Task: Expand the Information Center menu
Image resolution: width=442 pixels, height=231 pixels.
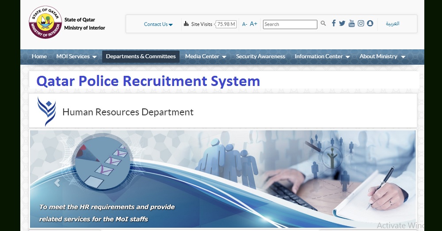Action: [322, 56]
